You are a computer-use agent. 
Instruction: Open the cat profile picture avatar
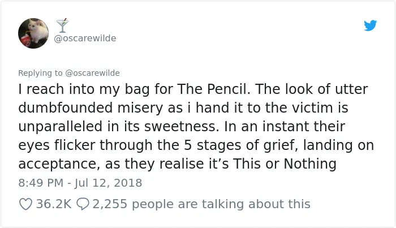pyautogui.click(x=33, y=33)
